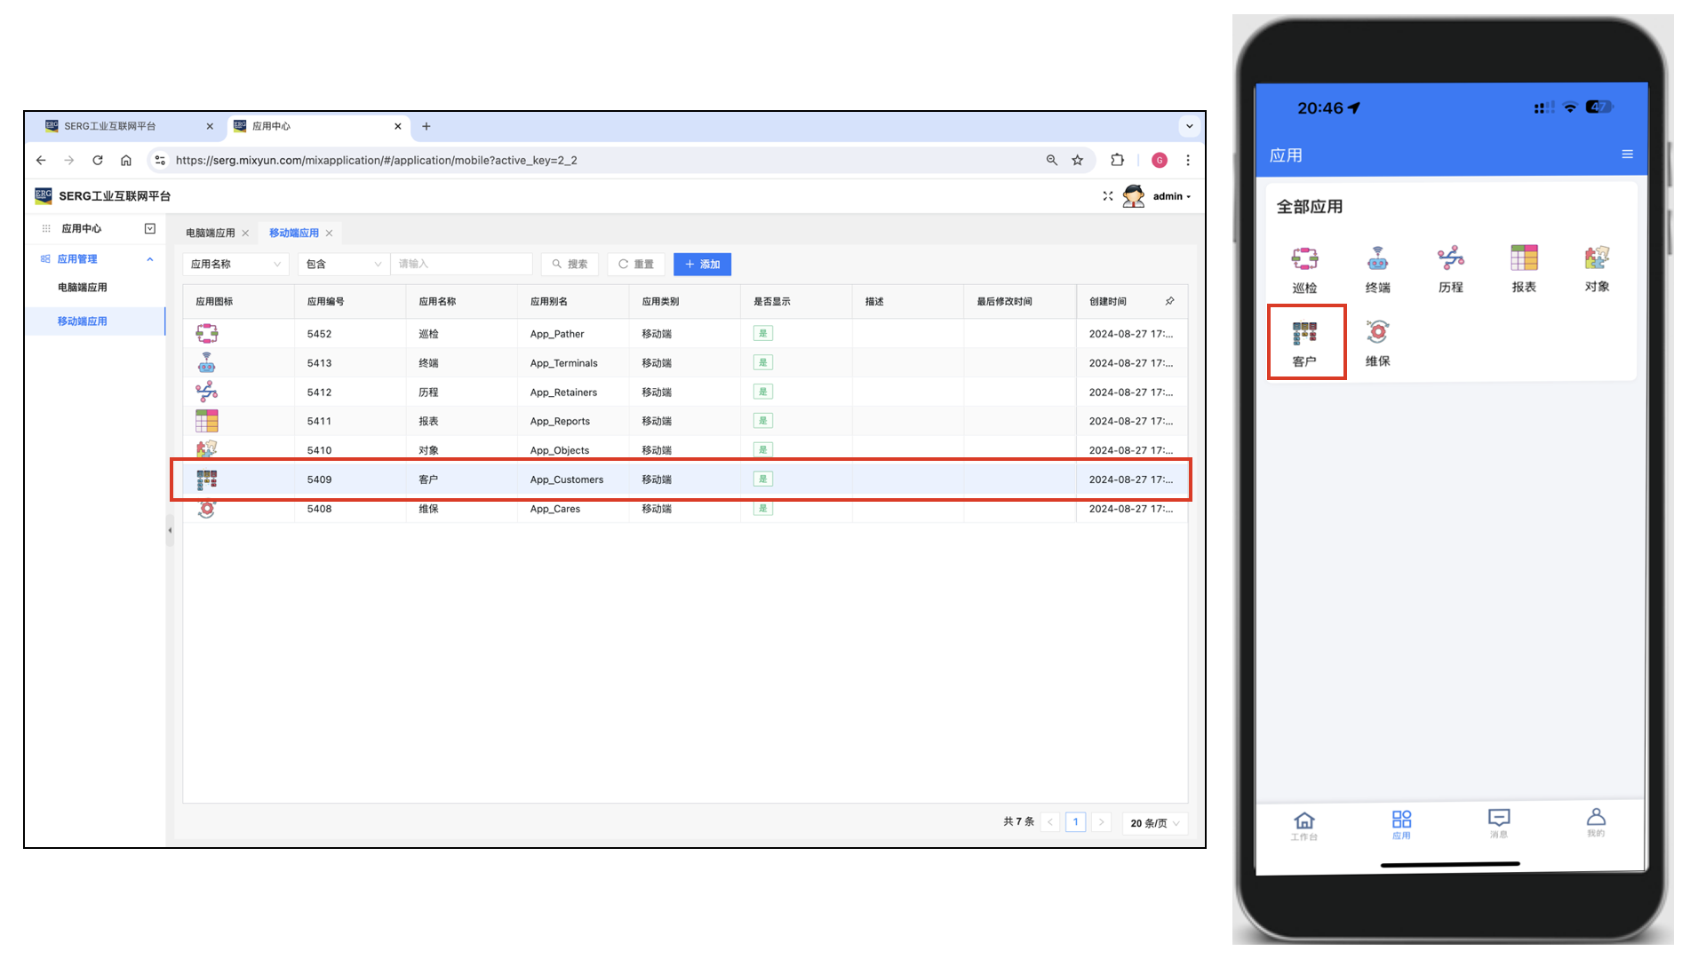Open phone hamburger menu icon
Image resolution: width=1706 pixels, height=959 pixels.
[1627, 155]
